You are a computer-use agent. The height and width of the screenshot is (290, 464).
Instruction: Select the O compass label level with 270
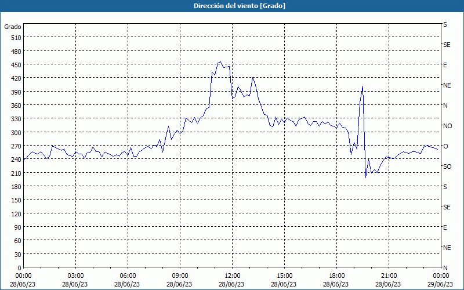445,146
